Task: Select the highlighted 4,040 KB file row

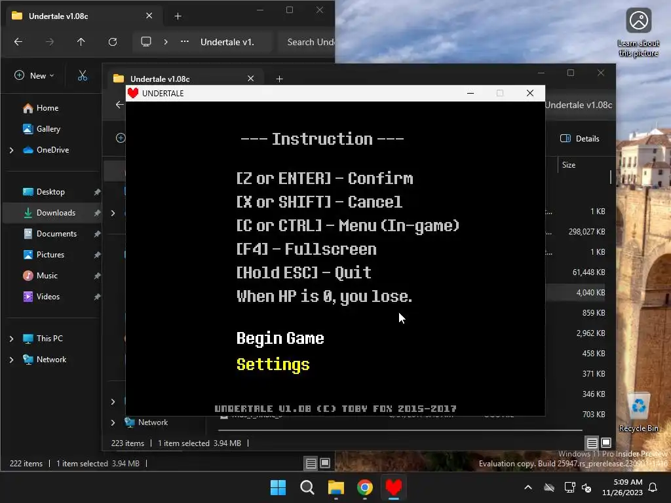Action: tap(577, 293)
